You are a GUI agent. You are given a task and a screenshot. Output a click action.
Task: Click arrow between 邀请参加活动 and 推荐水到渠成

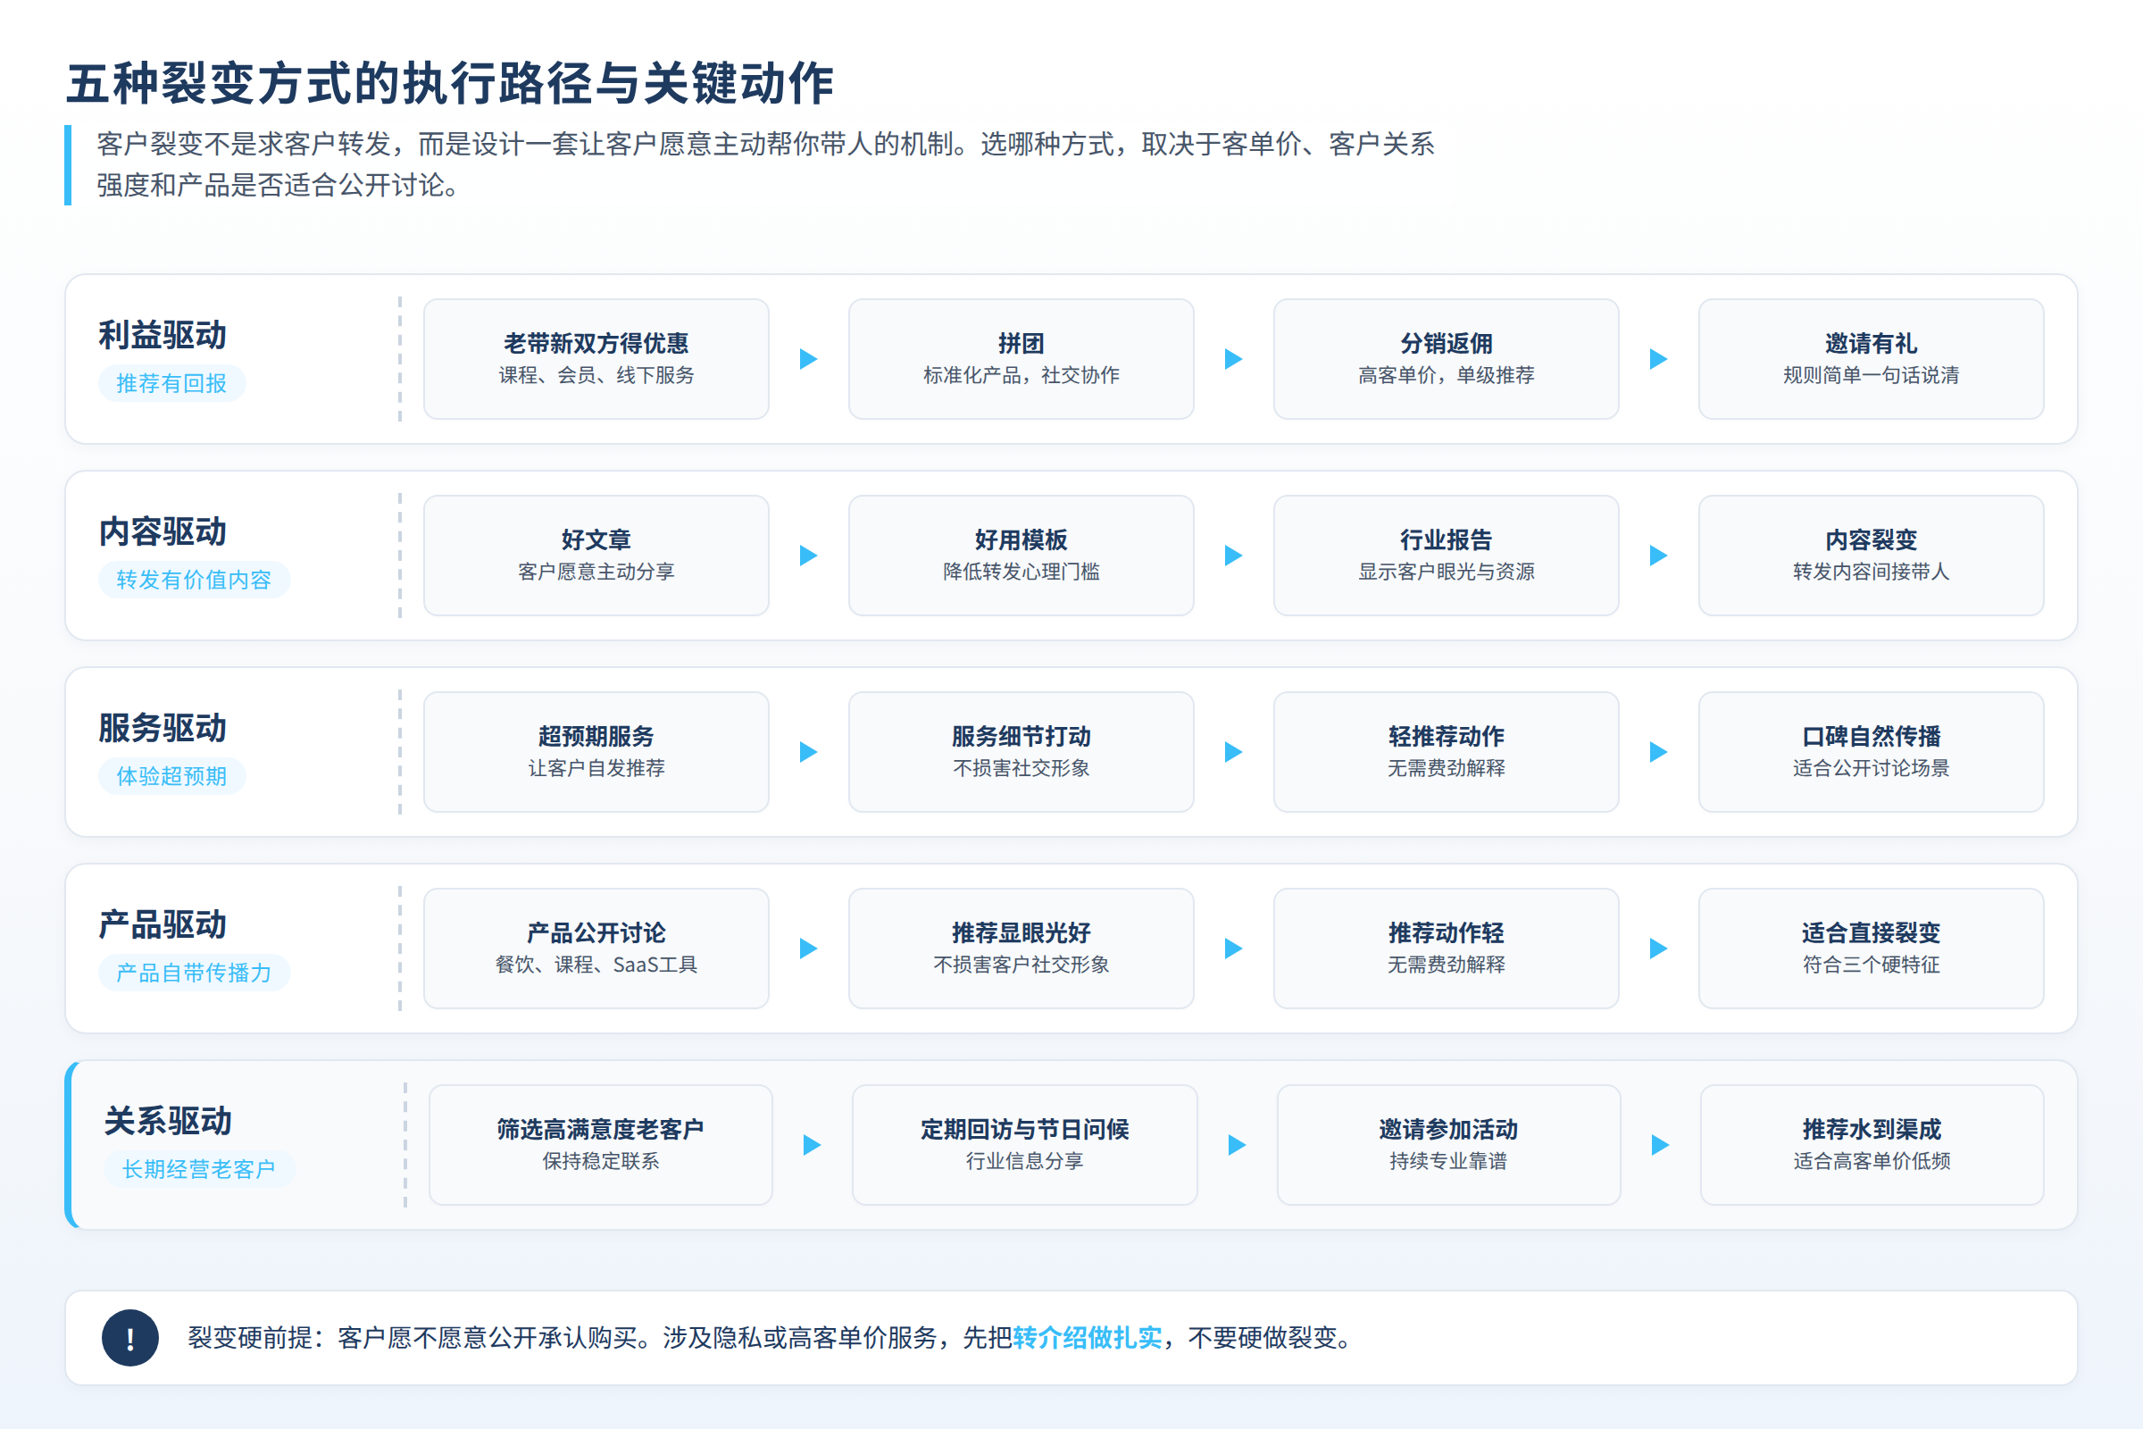(1660, 1145)
